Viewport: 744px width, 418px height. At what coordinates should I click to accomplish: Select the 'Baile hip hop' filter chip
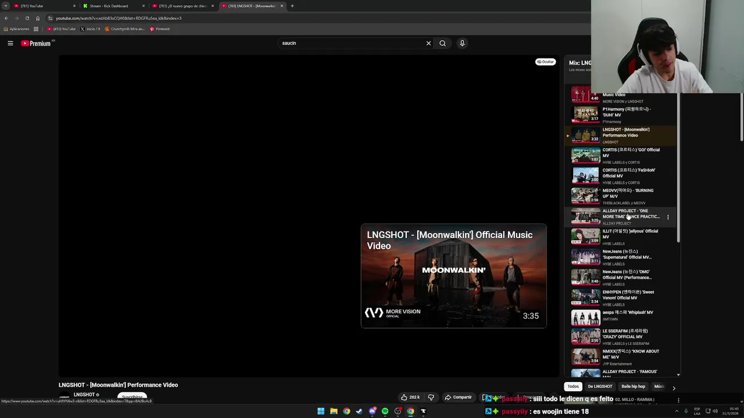(x=633, y=387)
